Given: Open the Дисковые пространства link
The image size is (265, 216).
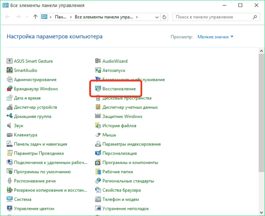Looking at the screenshot, I should 127,98.
